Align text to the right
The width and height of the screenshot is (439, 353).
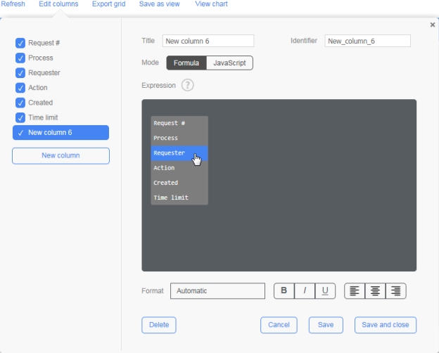click(396, 290)
